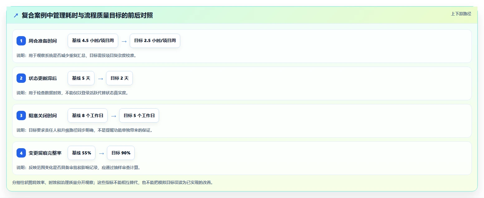Select the number 1 badge for 周会准备时间
484x198 pixels.
point(21,41)
